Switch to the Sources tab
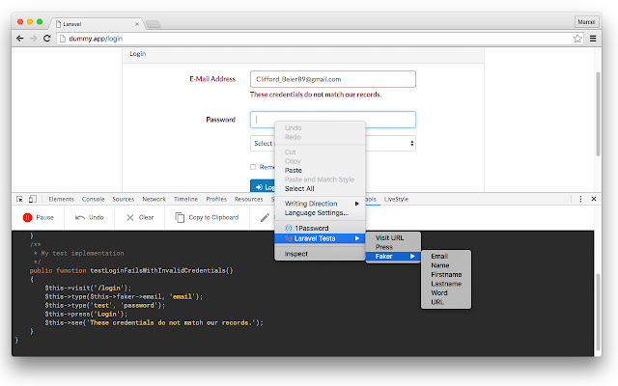The height and width of the screenshot is (386, 618). [x=124, y=200]
